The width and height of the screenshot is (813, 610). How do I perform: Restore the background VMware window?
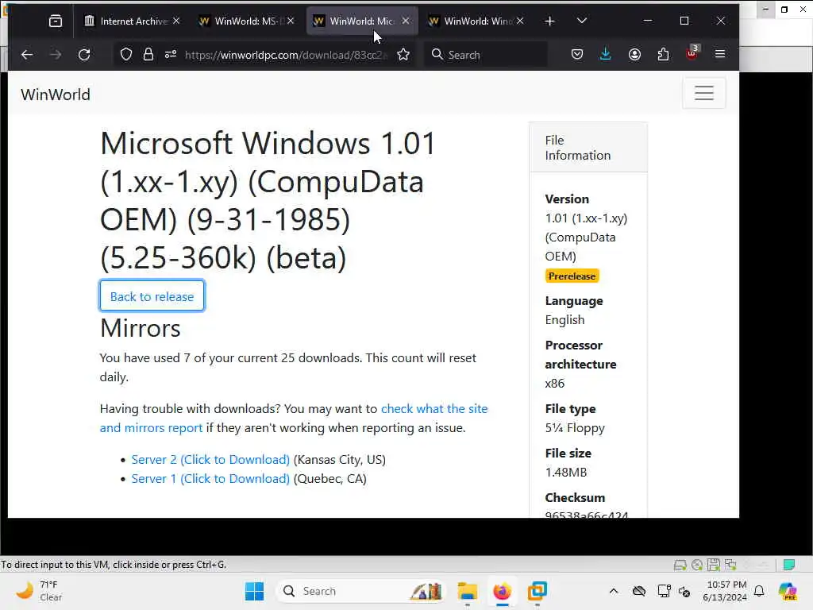pos(784,10)
